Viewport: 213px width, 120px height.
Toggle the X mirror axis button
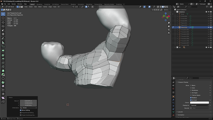tap(155, 10)
